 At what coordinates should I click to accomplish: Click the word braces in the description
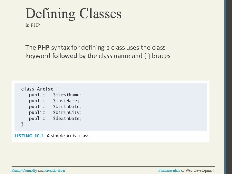coord(161,56)
